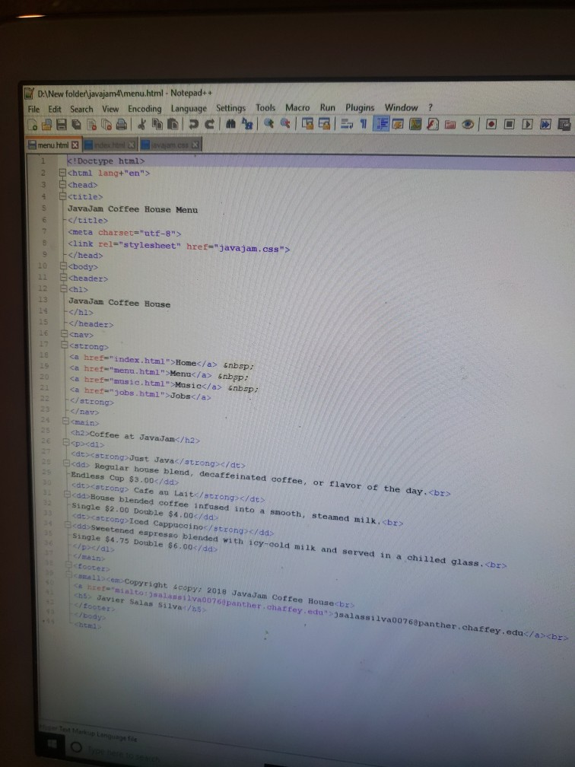Toggle show all characters pilcrow icon
The image size is (575, 767).
click(x=364, y=124)
